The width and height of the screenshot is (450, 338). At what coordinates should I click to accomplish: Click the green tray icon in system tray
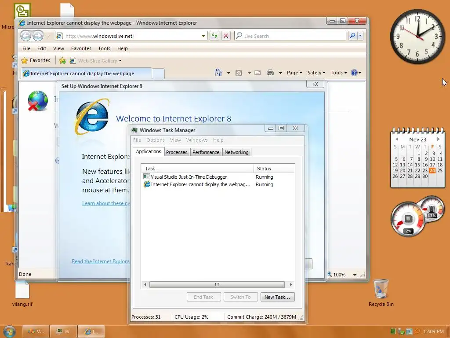coord(393,331)
